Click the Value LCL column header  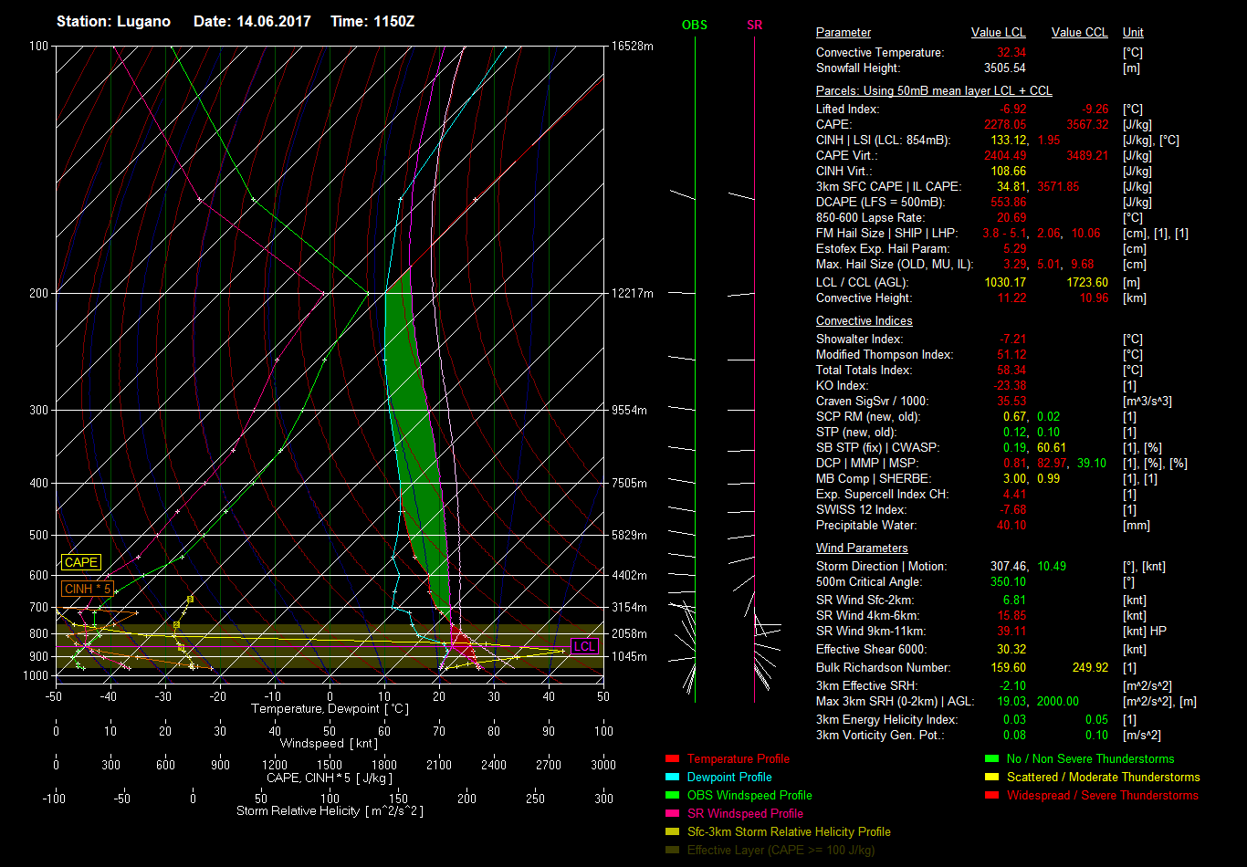point(999,33)
